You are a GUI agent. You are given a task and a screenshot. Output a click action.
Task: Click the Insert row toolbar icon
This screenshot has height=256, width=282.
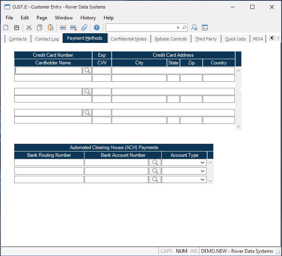[x=63, y=28]
